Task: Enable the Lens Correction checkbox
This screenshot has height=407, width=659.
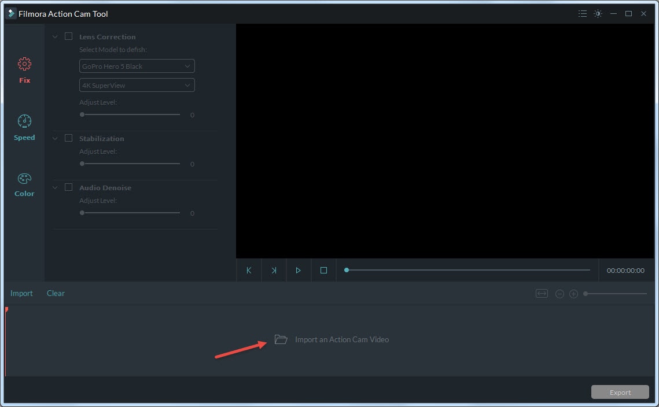Action: 68,36
